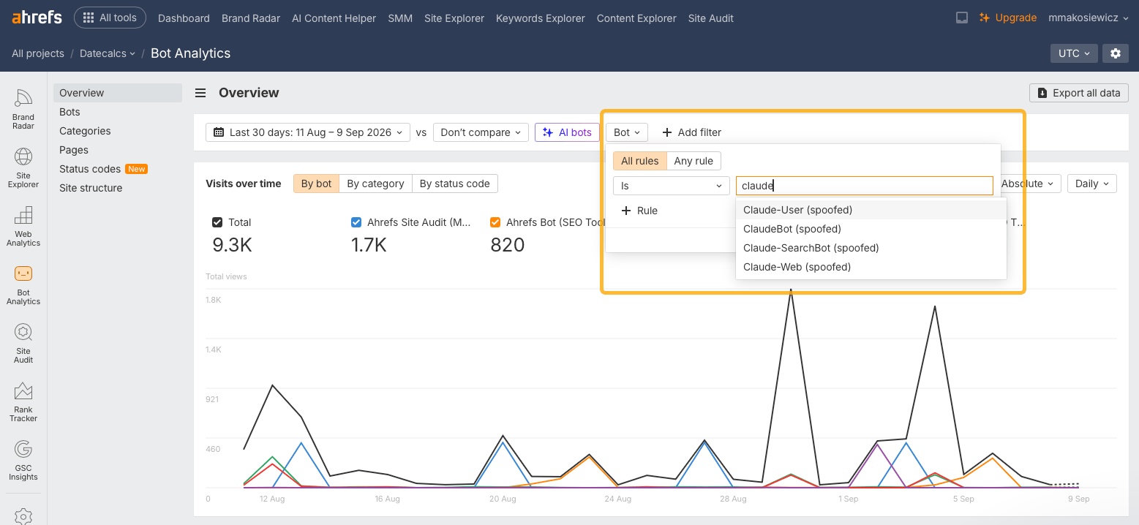Viewport: 1139px width, 525px height.
Task: Click the Ahrefs logo
Action: pos(37,17)
